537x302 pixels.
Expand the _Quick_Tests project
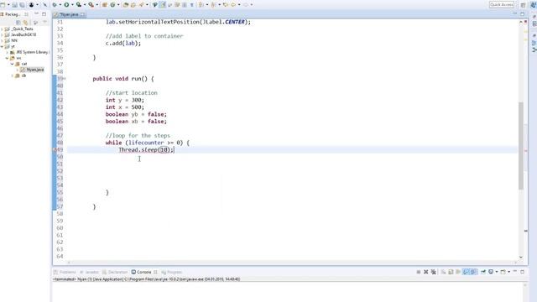(x=2, y=29)
